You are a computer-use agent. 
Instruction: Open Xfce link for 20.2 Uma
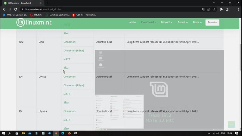coord(66,68)
